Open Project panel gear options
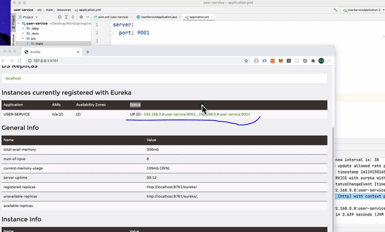Image resolution: width=385 pixels, height=232 pixels. tap(81, 17)
